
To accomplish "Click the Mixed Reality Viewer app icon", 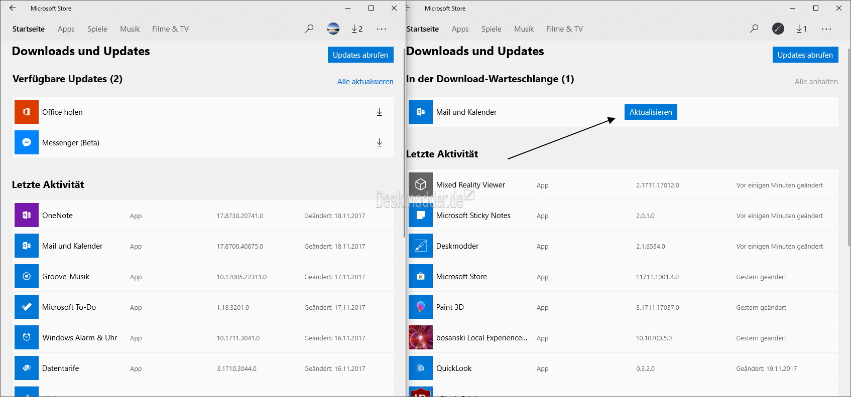I will [x=421, y=184].
